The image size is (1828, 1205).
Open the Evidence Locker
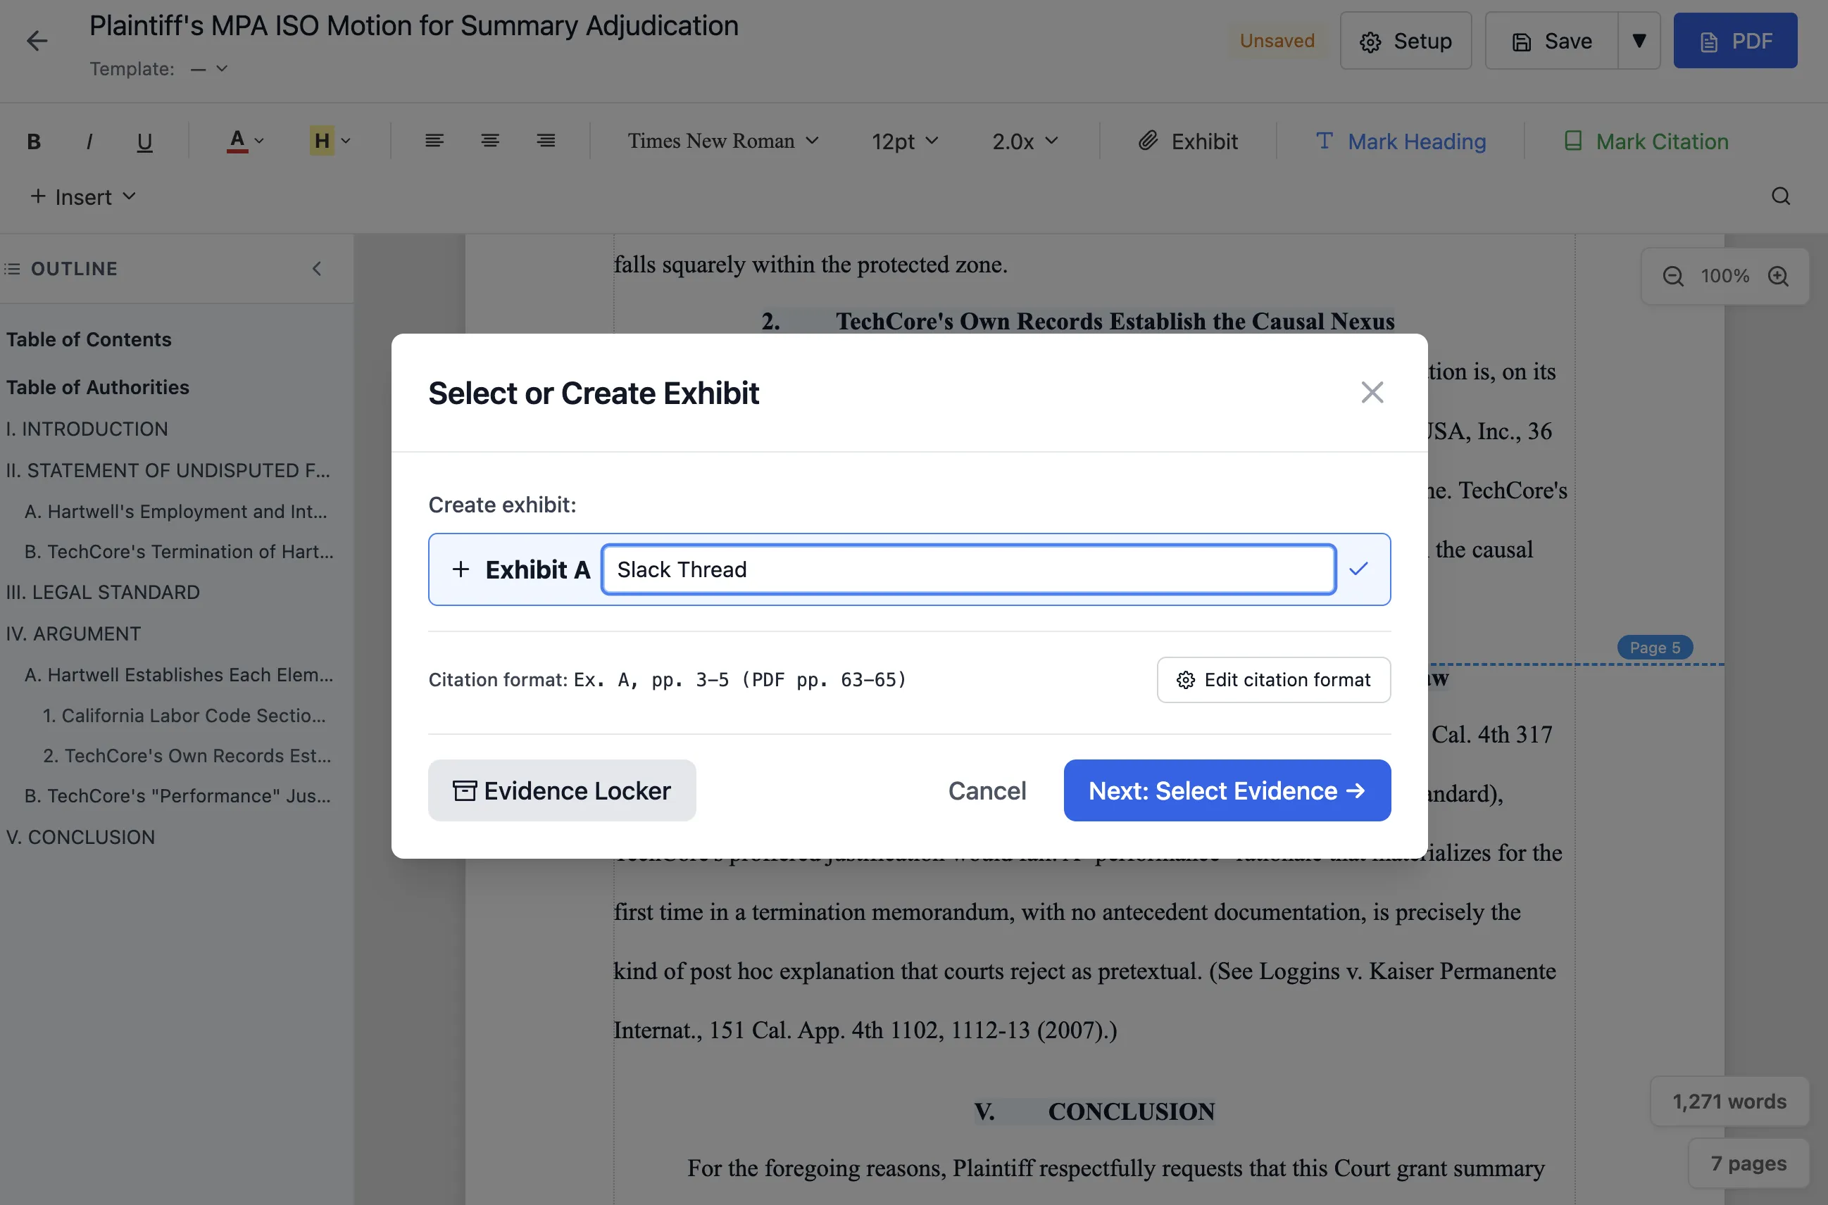[562, 791]
